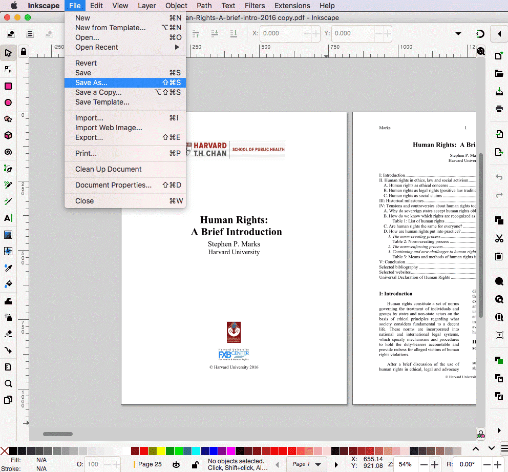This screenshot has height=472, width=508.
Task: Select the Star and polygon tool
Action: tap(8, 119)
